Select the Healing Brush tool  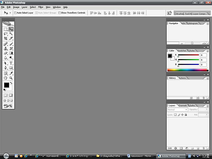click(6, 44)
